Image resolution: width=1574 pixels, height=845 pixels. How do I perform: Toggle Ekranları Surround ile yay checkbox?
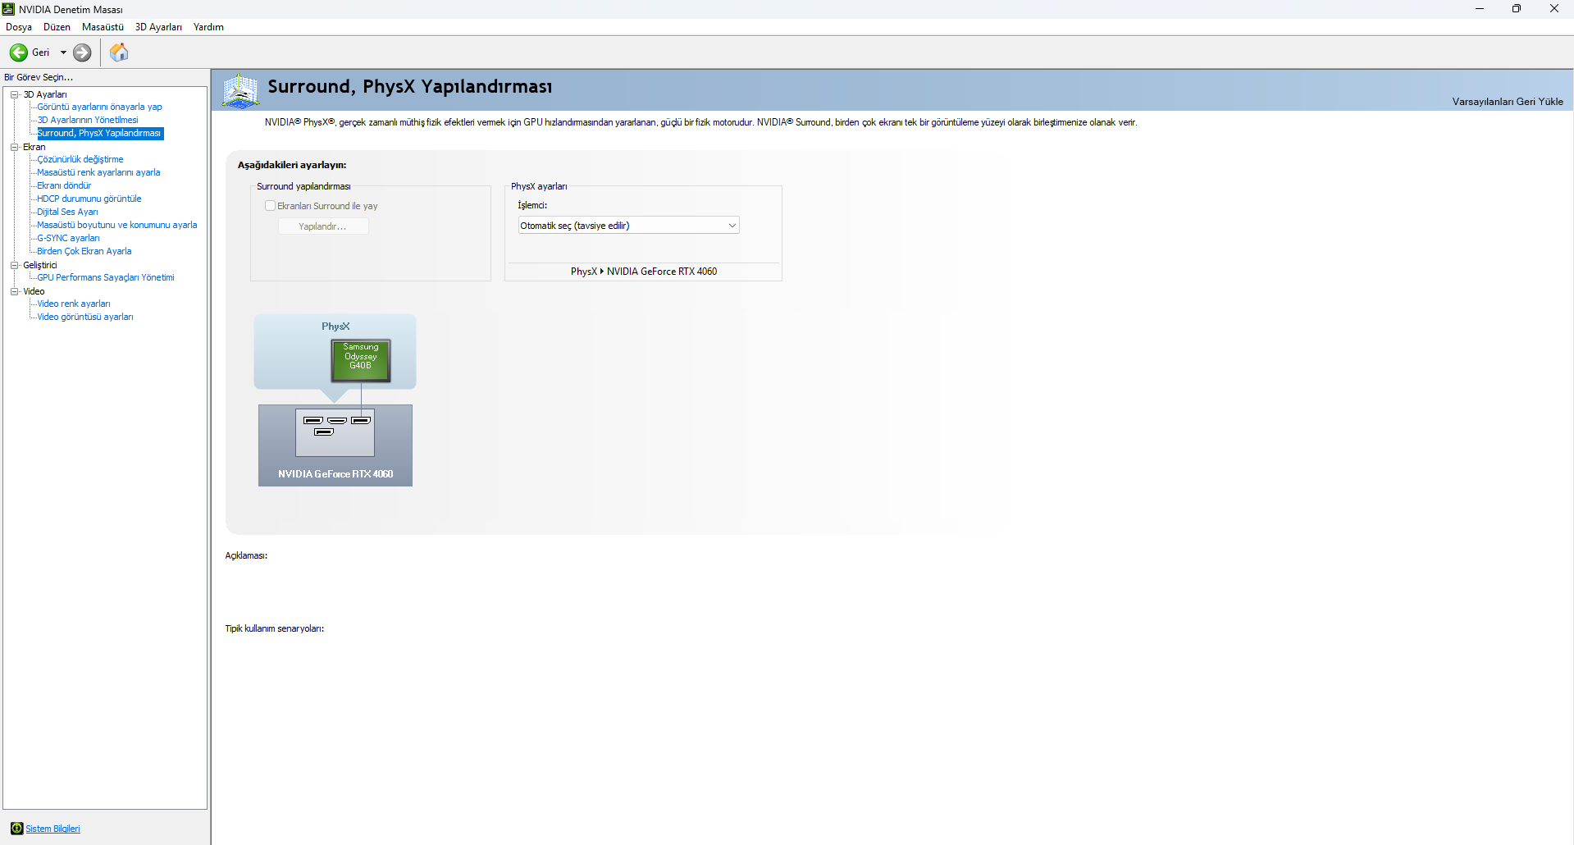pos(270,206)
